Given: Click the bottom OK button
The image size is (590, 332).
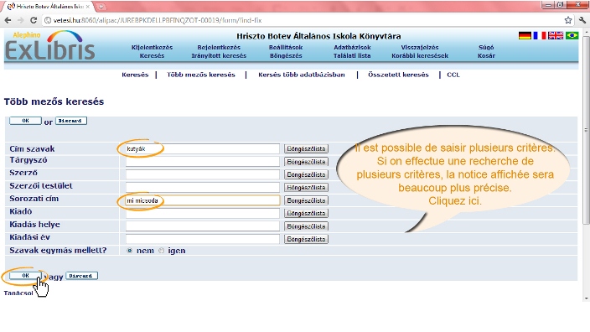Looking at the screenshot, I should 25,276.
